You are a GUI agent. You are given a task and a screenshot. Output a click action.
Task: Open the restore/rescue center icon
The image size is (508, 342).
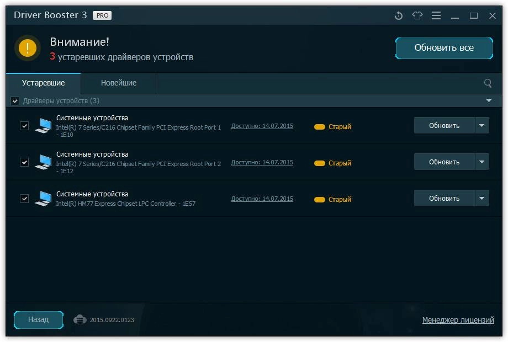[399, 16]
